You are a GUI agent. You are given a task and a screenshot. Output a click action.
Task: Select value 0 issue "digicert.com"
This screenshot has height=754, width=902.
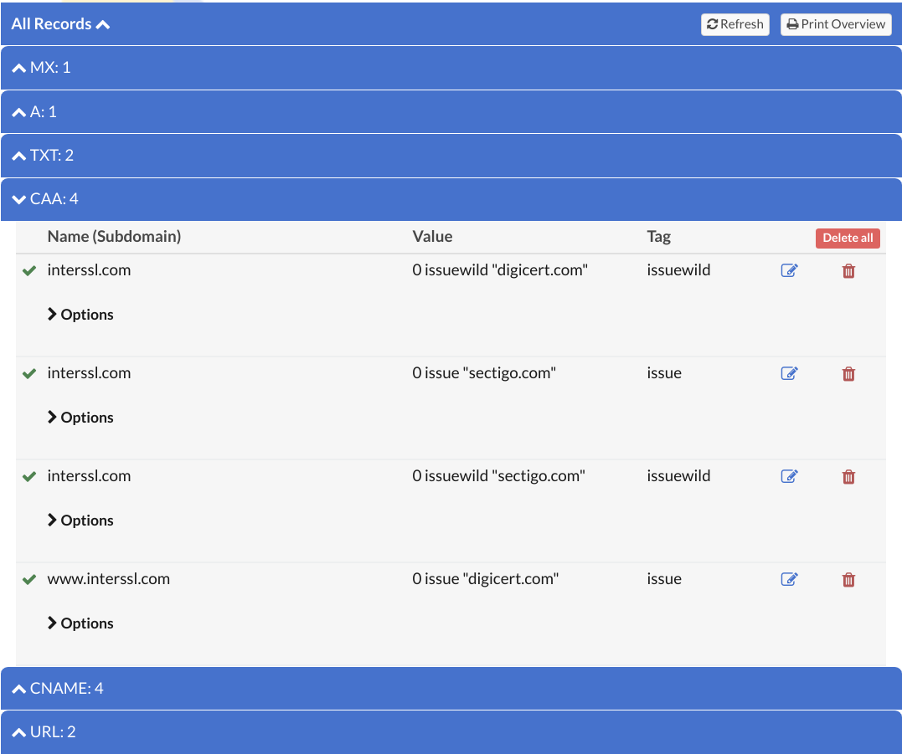(x=486, y=579)
